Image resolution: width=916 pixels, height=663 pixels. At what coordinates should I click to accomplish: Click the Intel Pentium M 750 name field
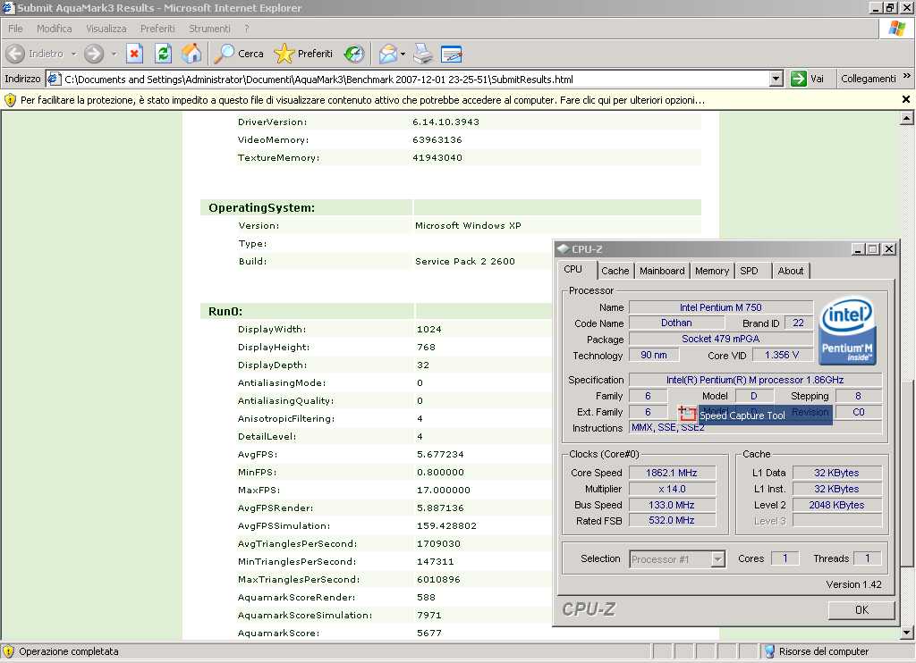720,307
